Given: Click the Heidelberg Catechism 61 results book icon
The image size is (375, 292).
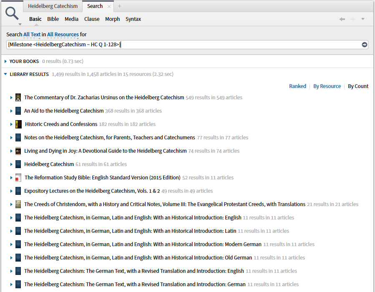Looking at the screenshot, I should pos(18,164).
